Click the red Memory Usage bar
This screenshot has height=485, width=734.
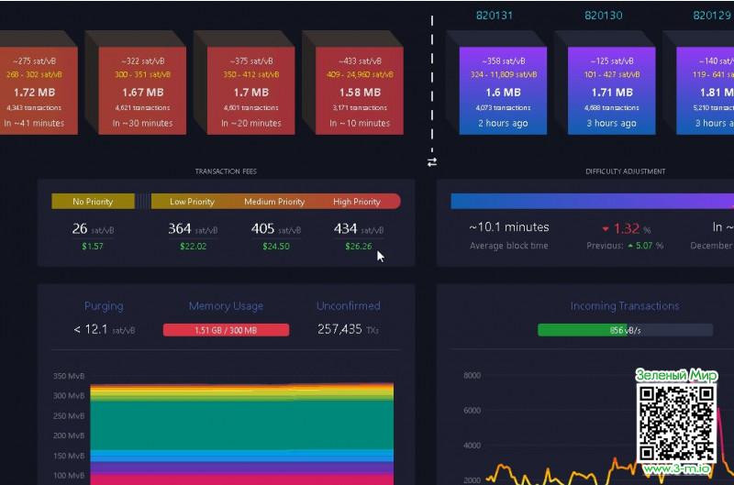(x=226, y=330)
